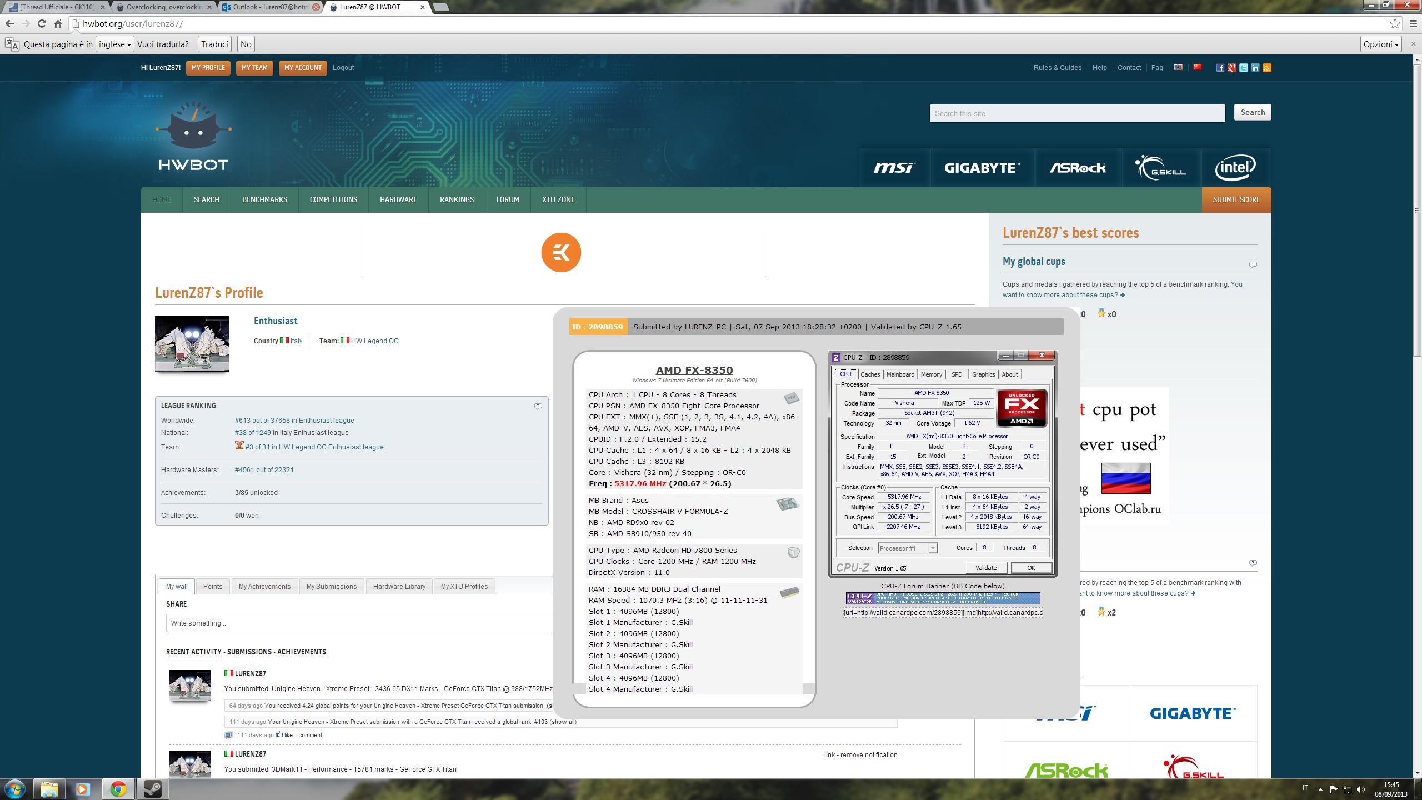This screenshot has width=1422, height=800.
Task: Open BENCHMARKS in the navigation bar
Action: point(264,199)
